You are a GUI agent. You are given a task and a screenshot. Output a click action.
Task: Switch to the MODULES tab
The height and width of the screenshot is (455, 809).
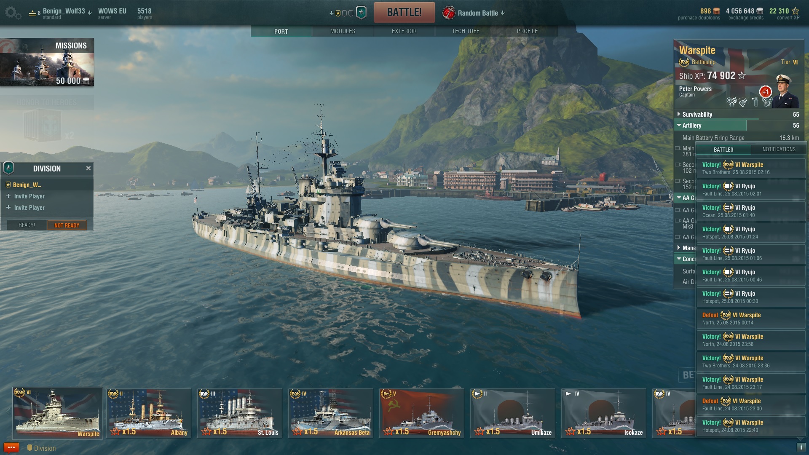pyautogui.click(x=343, y=31)
